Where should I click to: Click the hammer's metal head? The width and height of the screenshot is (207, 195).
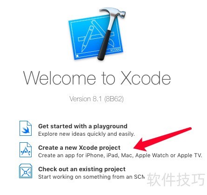click(x=114, y=13)
